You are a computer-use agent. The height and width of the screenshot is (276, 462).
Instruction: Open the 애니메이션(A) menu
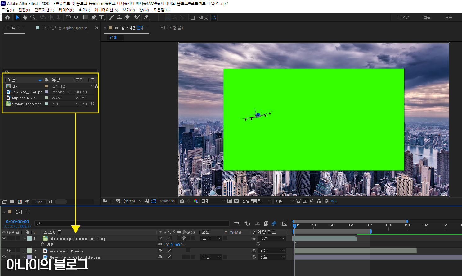[106, 10]
